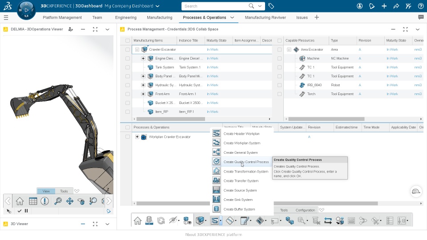Click the home icon in 3DOperations Viewer
The image size is (427, 240).
20,201
